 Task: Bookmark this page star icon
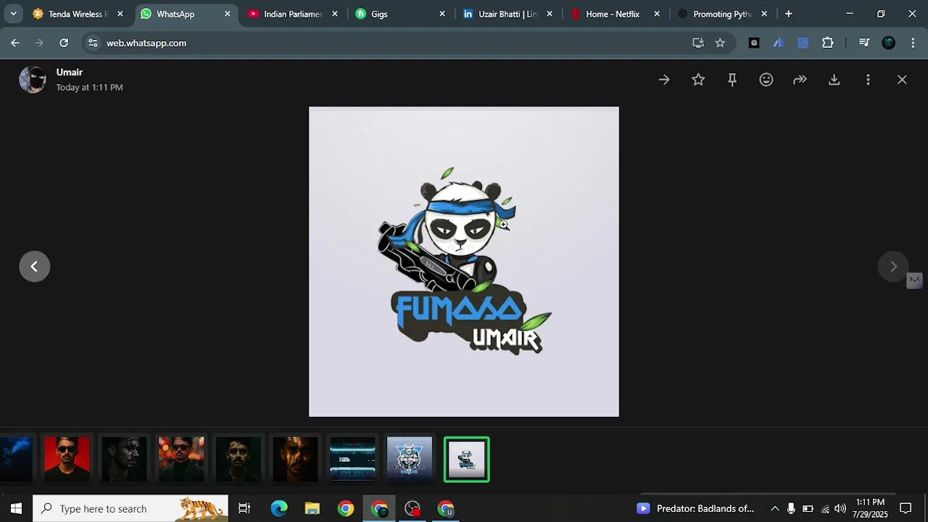pos(720,43)
